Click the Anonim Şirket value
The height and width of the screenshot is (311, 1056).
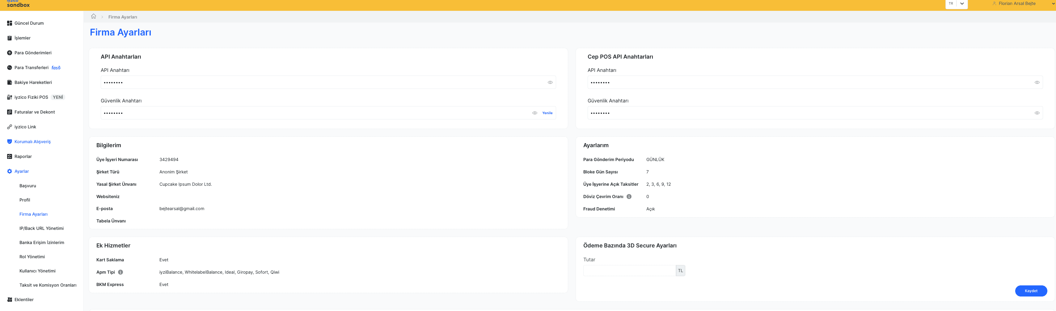pyautogui.click(x=173, y=172)
